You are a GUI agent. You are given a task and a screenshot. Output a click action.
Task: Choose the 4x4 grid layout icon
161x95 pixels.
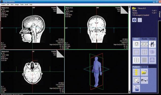click(x=144, y=60)
